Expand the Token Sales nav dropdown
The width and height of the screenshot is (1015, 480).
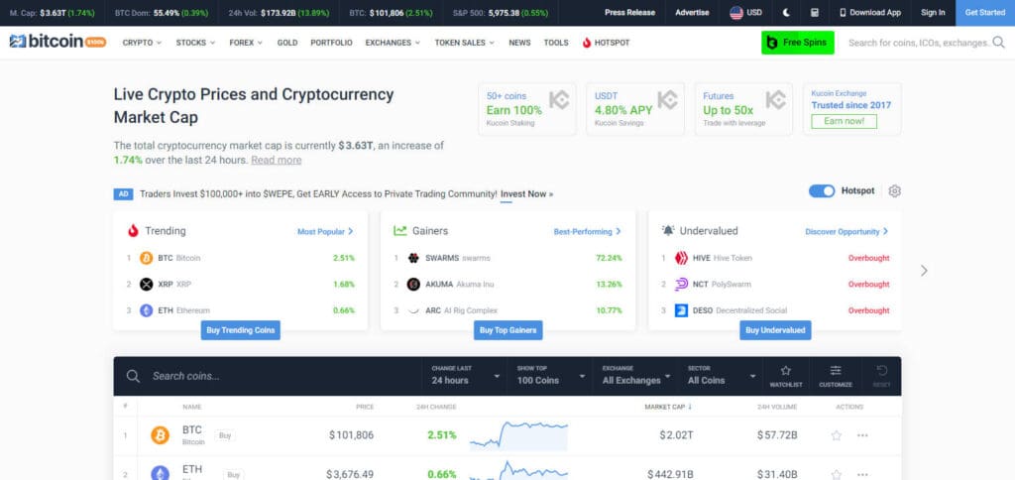464,43
